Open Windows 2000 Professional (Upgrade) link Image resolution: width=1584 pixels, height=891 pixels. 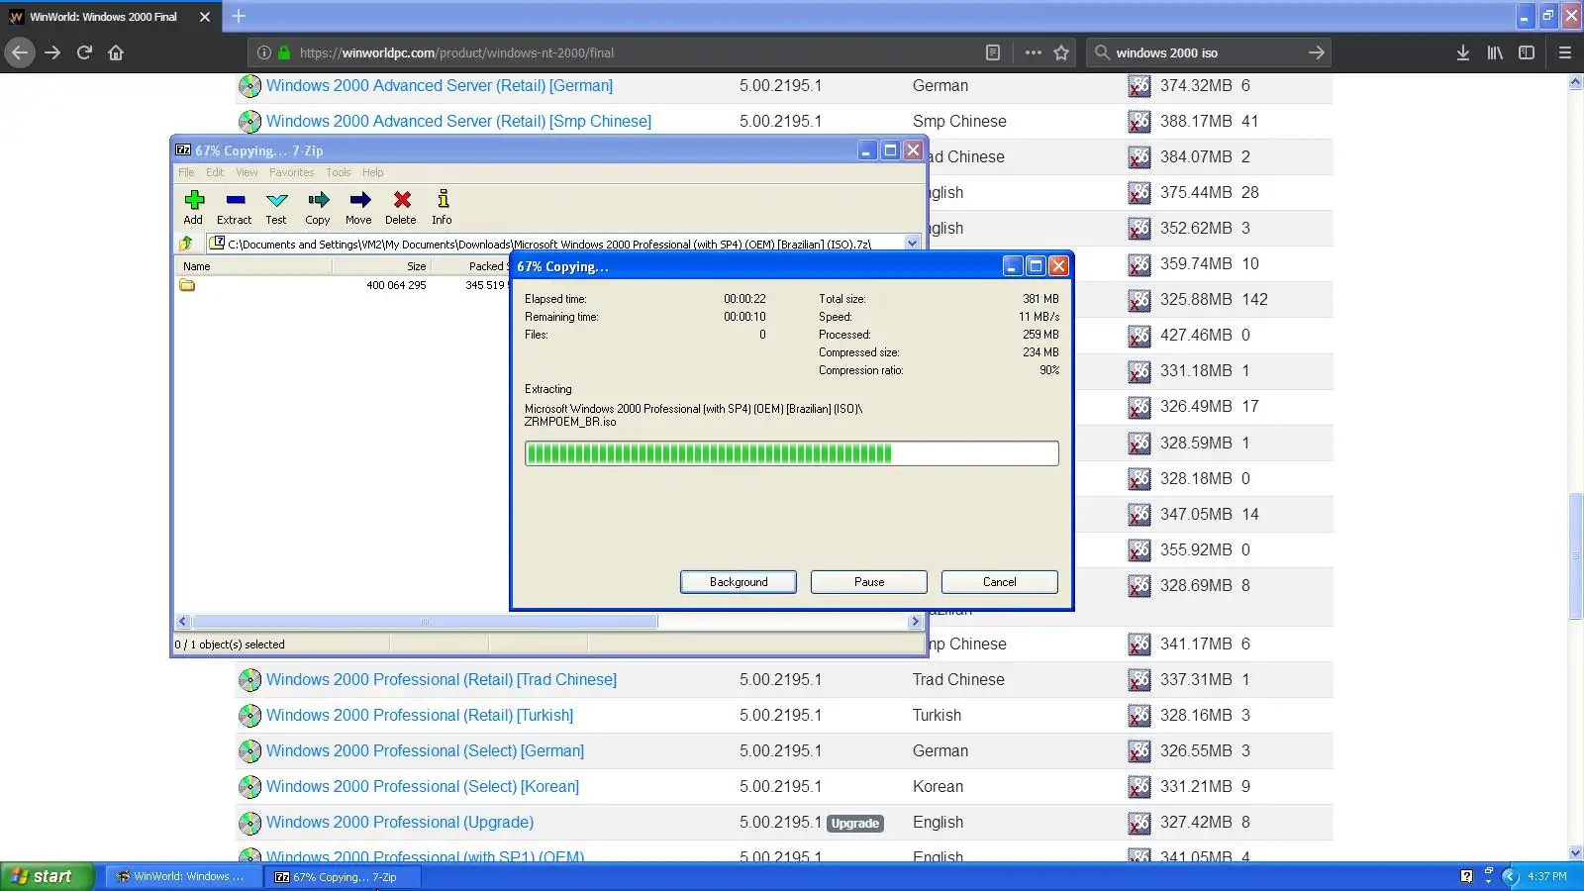click(400, 823)
